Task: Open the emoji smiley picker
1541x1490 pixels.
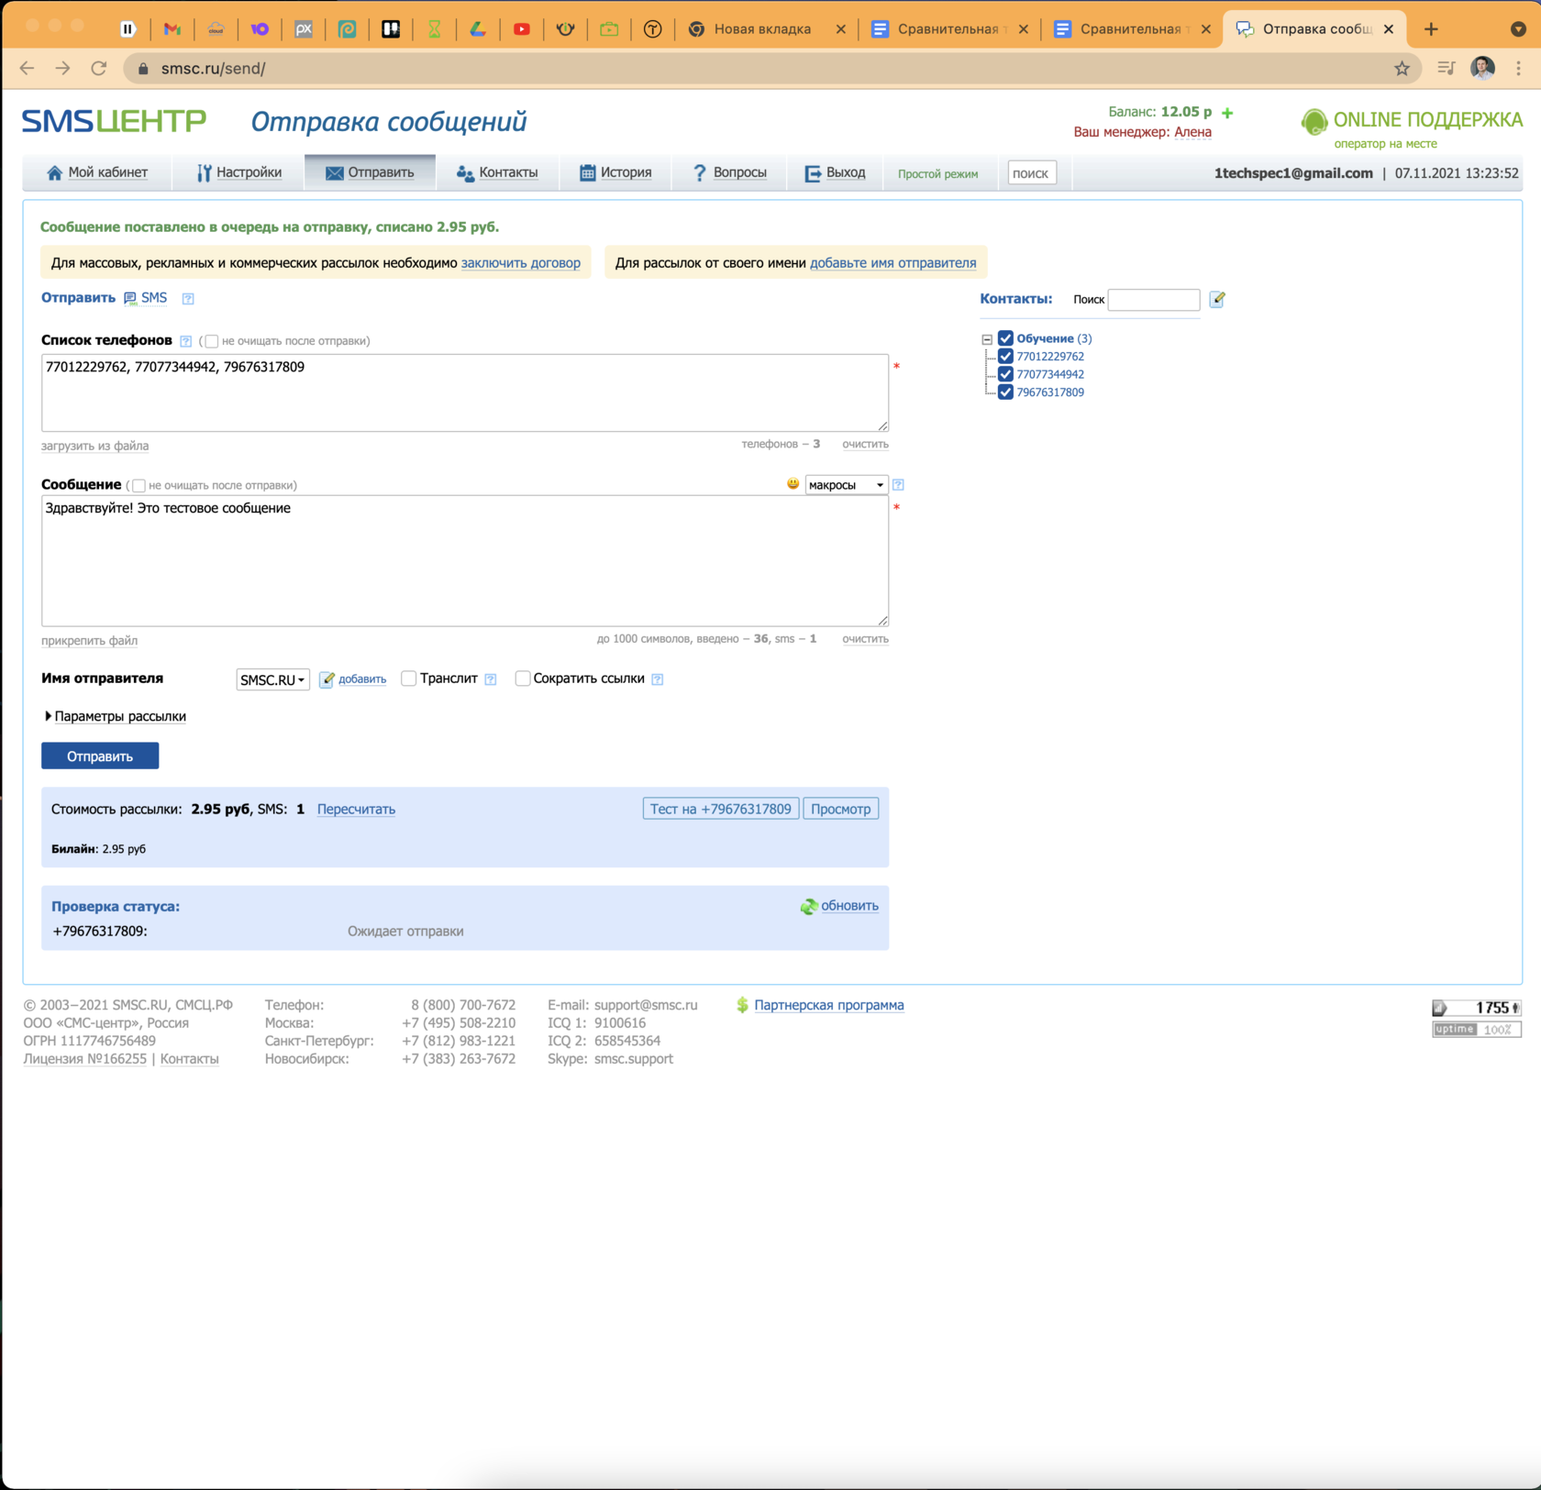Action: (793, 484)
